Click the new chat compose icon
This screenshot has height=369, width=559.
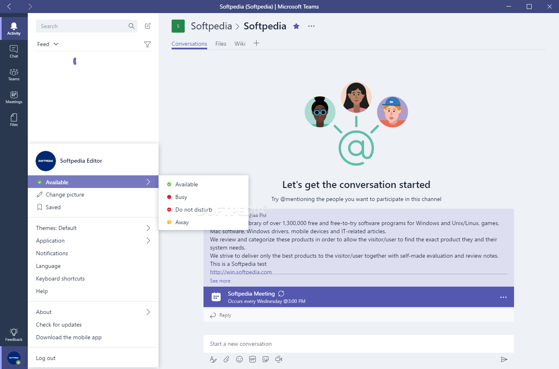pos(148,26)
